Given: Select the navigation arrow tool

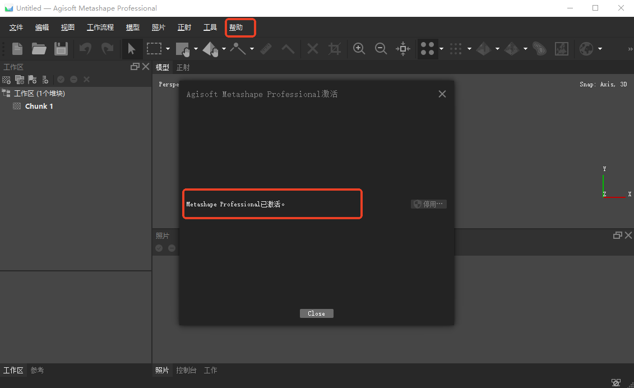Looking at the screenshot, I should click(132, 49).
